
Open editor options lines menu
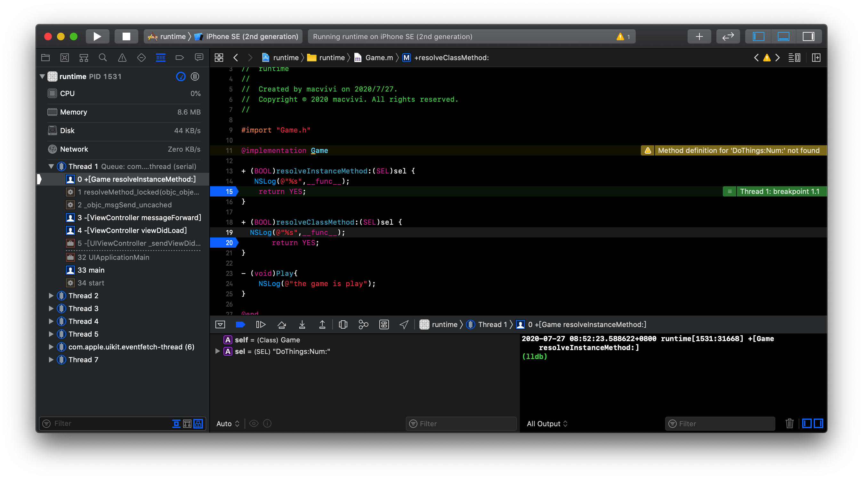(794, 58)
